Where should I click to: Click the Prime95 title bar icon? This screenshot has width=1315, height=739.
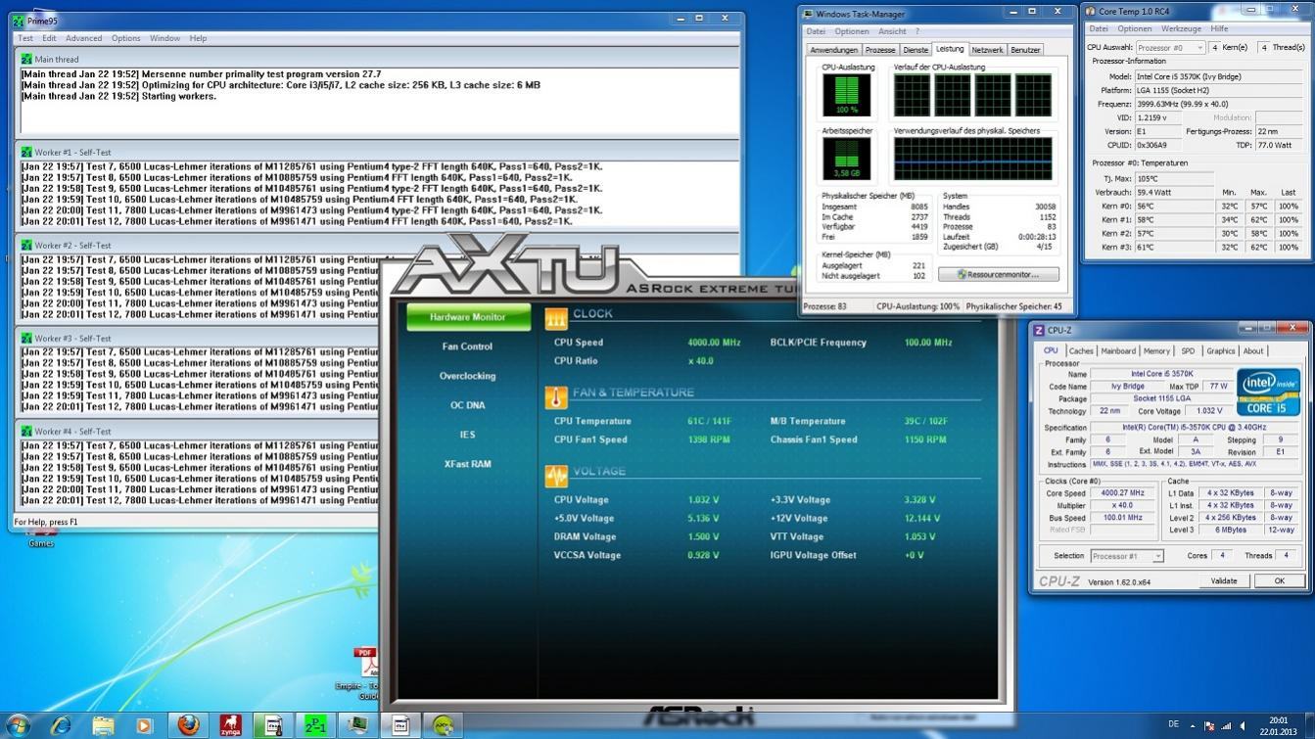[19, 21]
